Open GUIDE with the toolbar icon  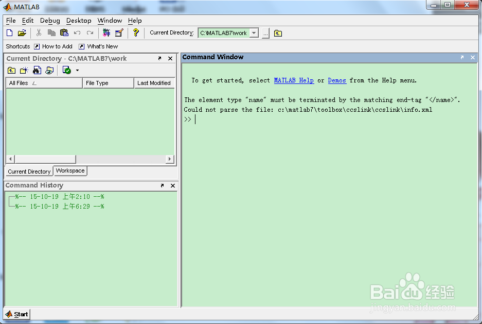pos(119,32)
